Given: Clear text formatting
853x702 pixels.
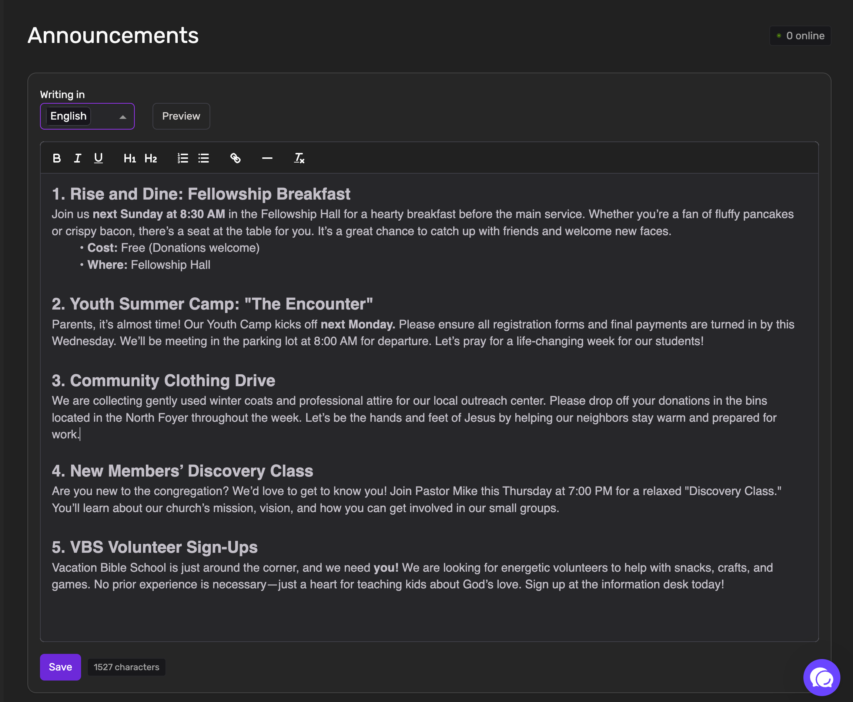Looking at the screenshot, I should click(x=299, y=158).
